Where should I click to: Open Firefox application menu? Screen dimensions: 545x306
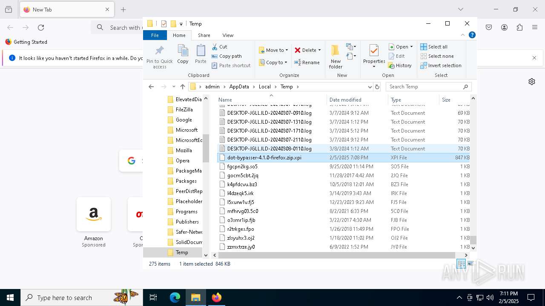pyautogui.click(x=535, y=28)
